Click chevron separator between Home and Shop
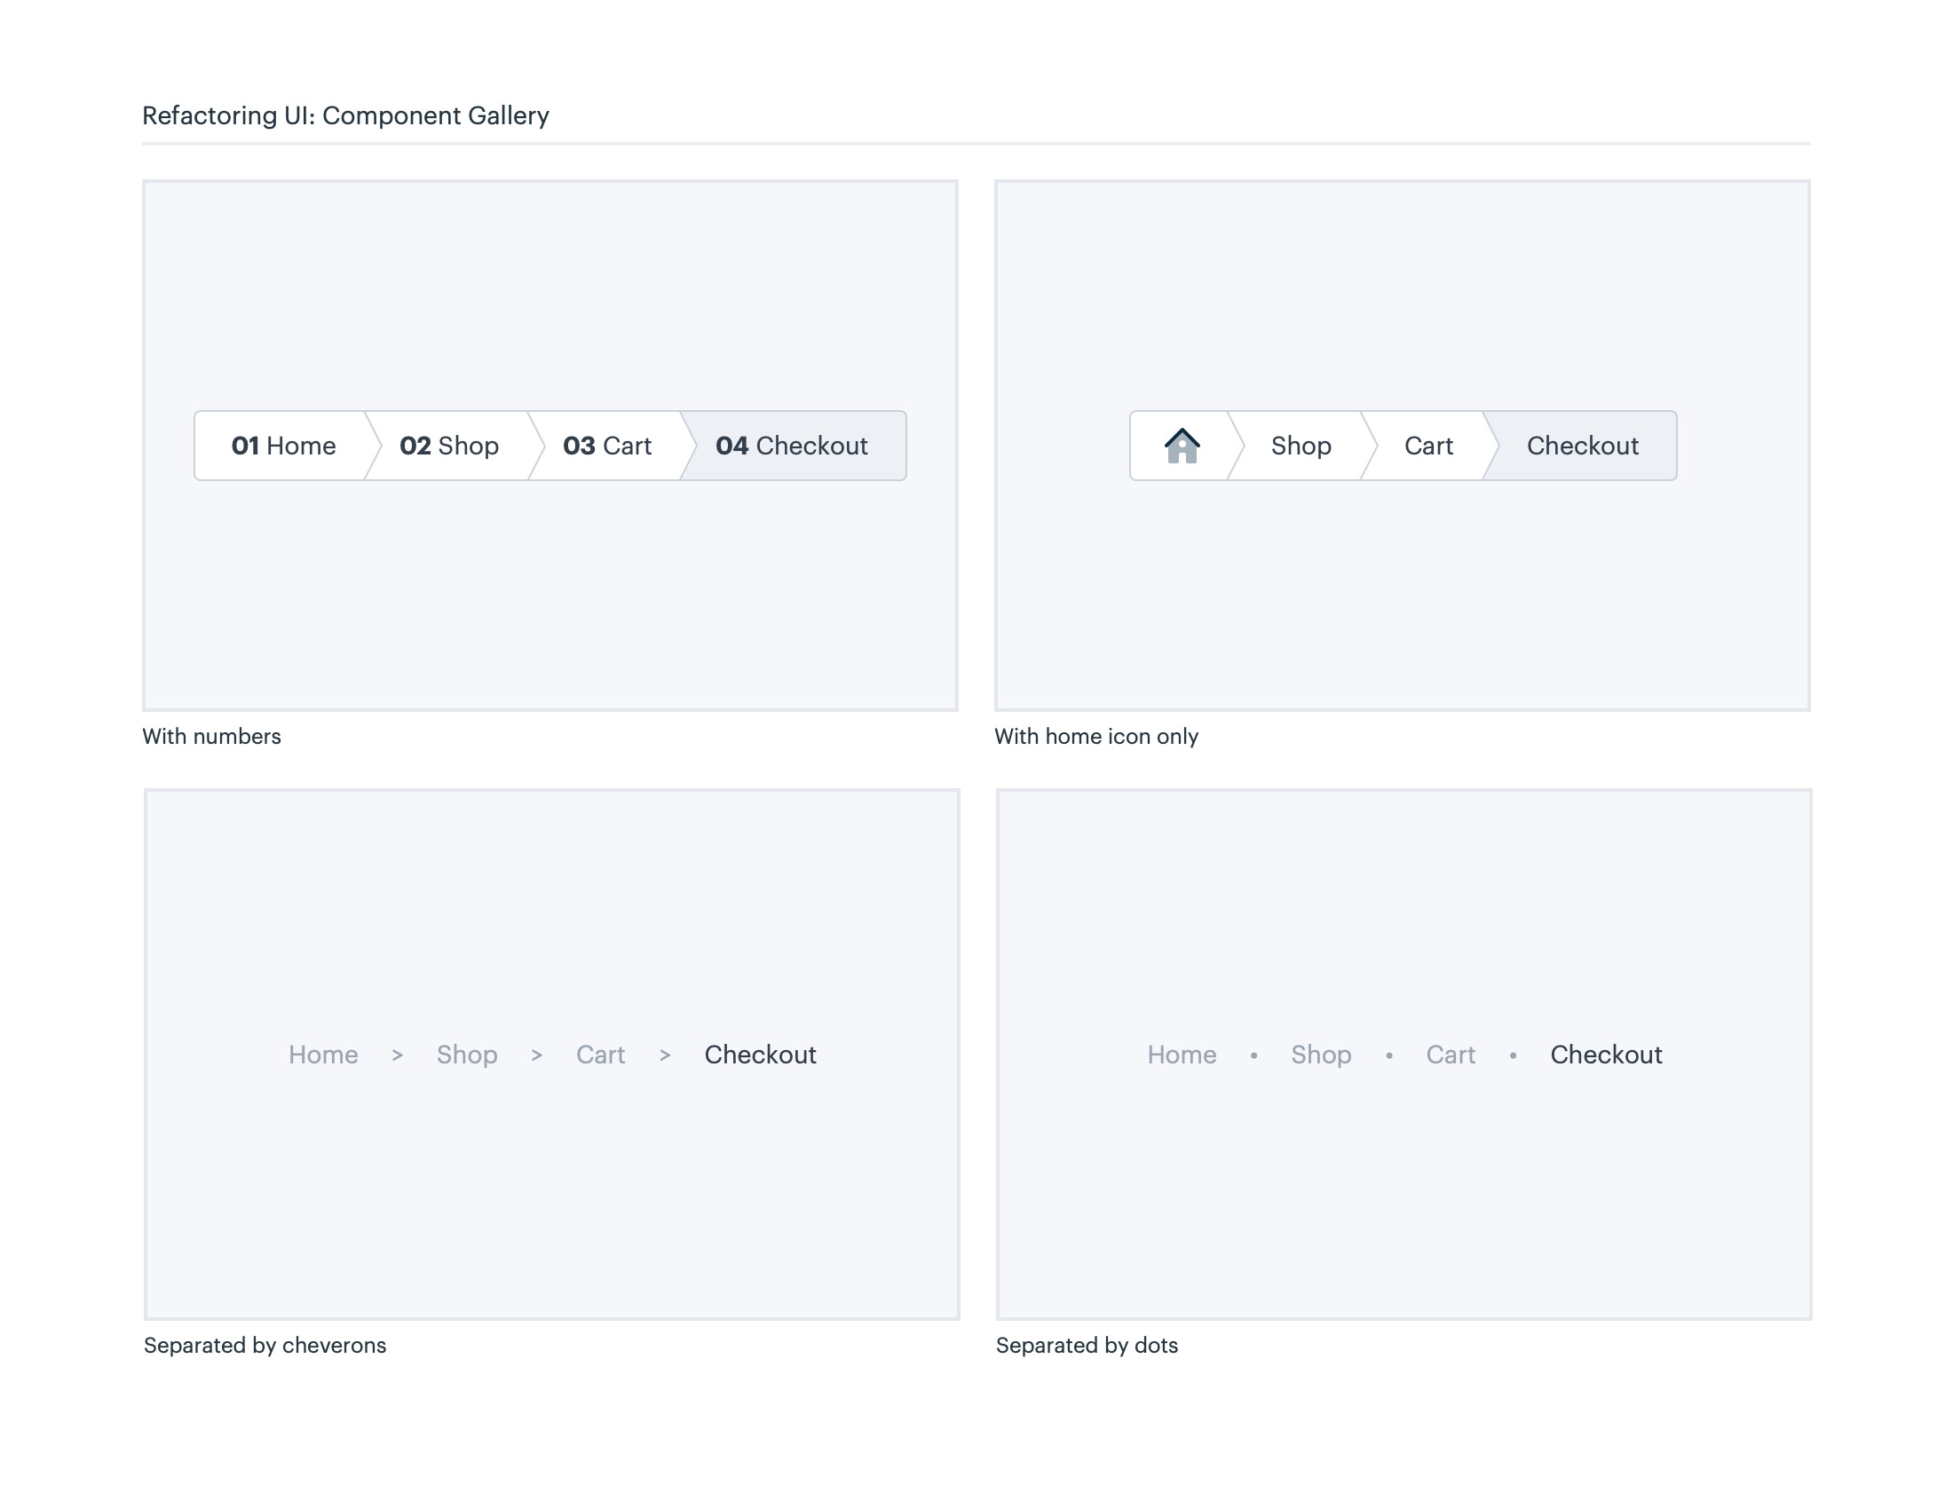Viewport: 1953px width, 1509px height. coord(397,1055)
